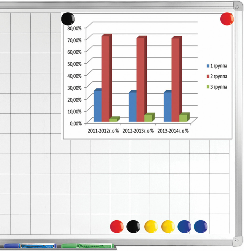Pick the right yellow magnet in the bottom row
This screenshot has width=244, height=251.
tap(168, 226)
